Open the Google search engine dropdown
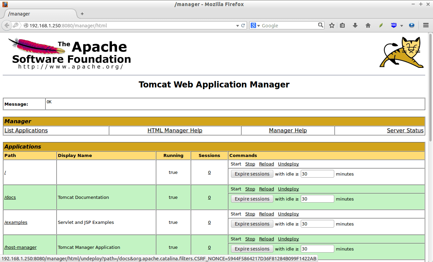The height and width of the screenshot is (262, 433). [x=258, y=25]
